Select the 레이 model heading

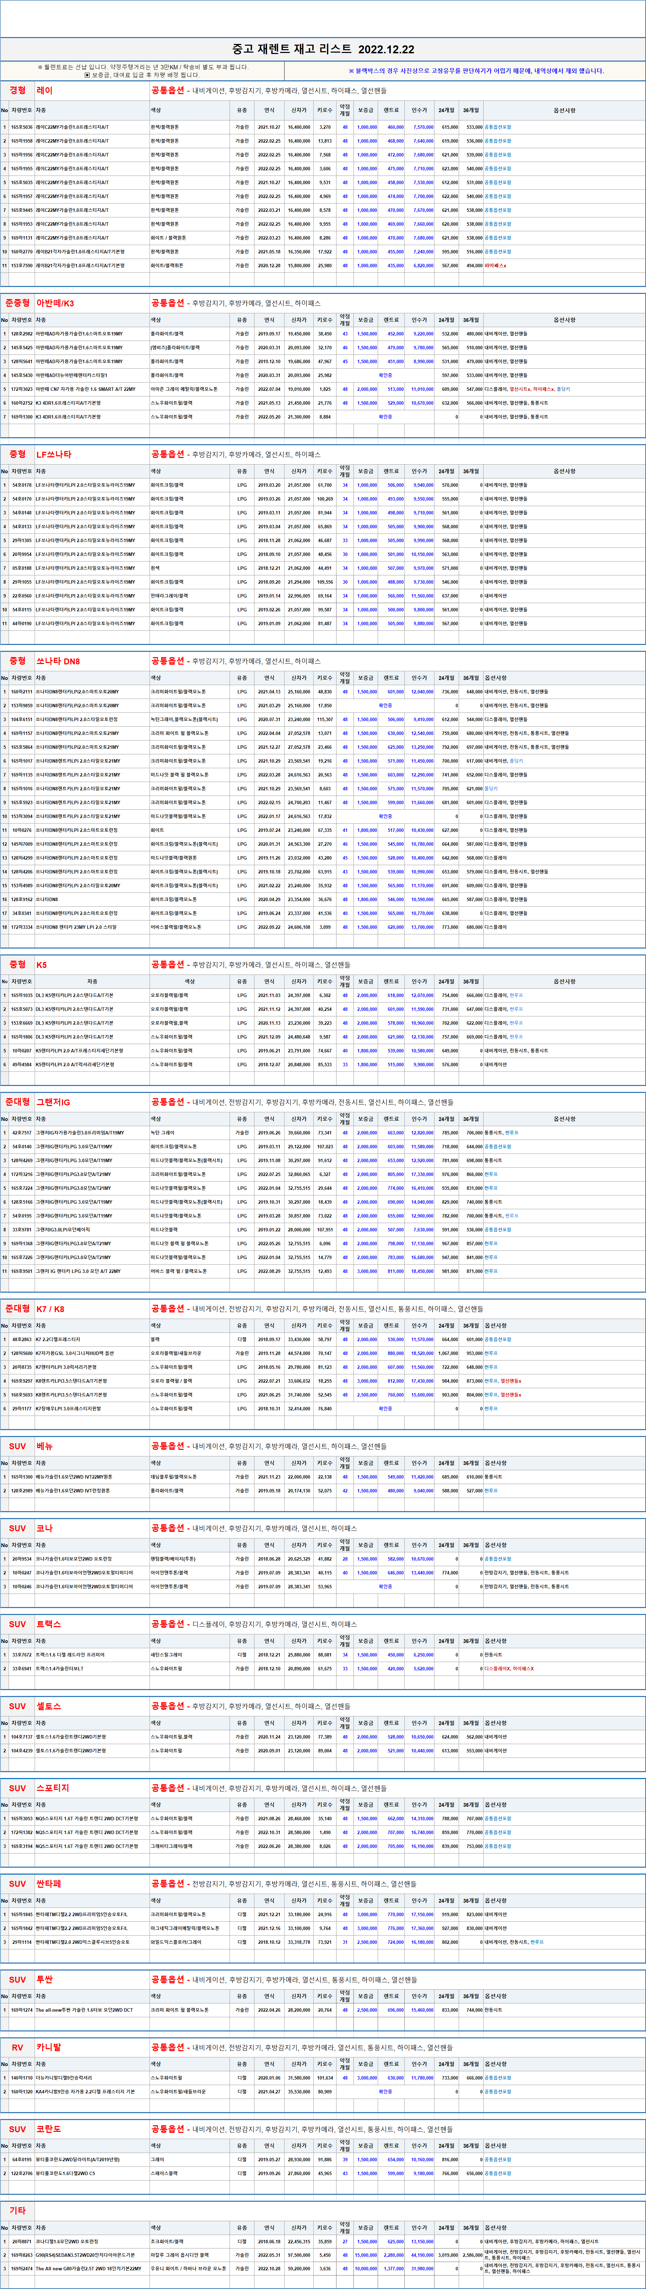(44, 91)
